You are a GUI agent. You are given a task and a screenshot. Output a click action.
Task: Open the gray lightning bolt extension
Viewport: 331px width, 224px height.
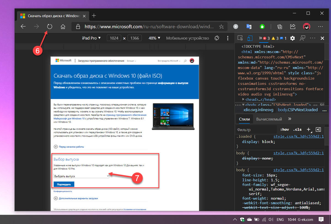236,27
